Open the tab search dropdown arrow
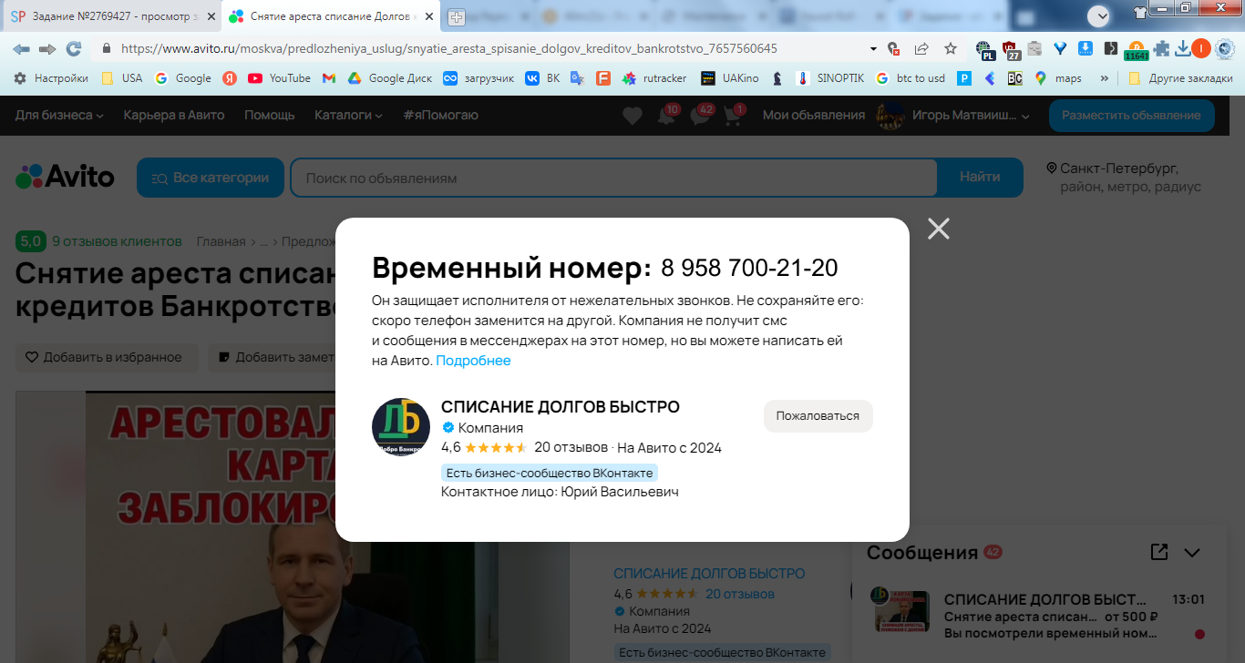This screenshot has width=1245, height=663. pos(1099,15)
